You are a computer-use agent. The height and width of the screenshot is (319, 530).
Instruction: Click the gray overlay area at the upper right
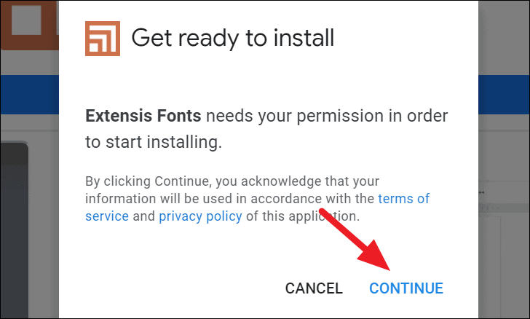pos(504,37)
